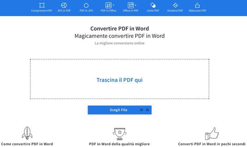247x147 pixels.
Task: Click the Comprimere PDF icon
Action: [x=42, y=5]
